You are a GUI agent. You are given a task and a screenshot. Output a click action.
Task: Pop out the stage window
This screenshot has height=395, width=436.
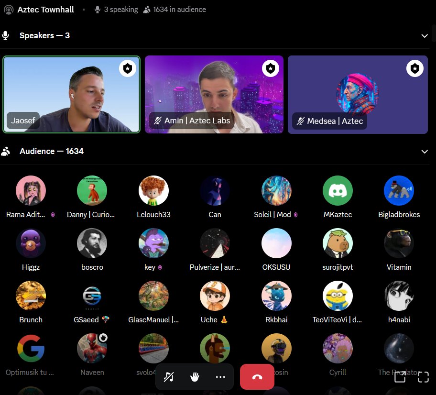point(400,377)
